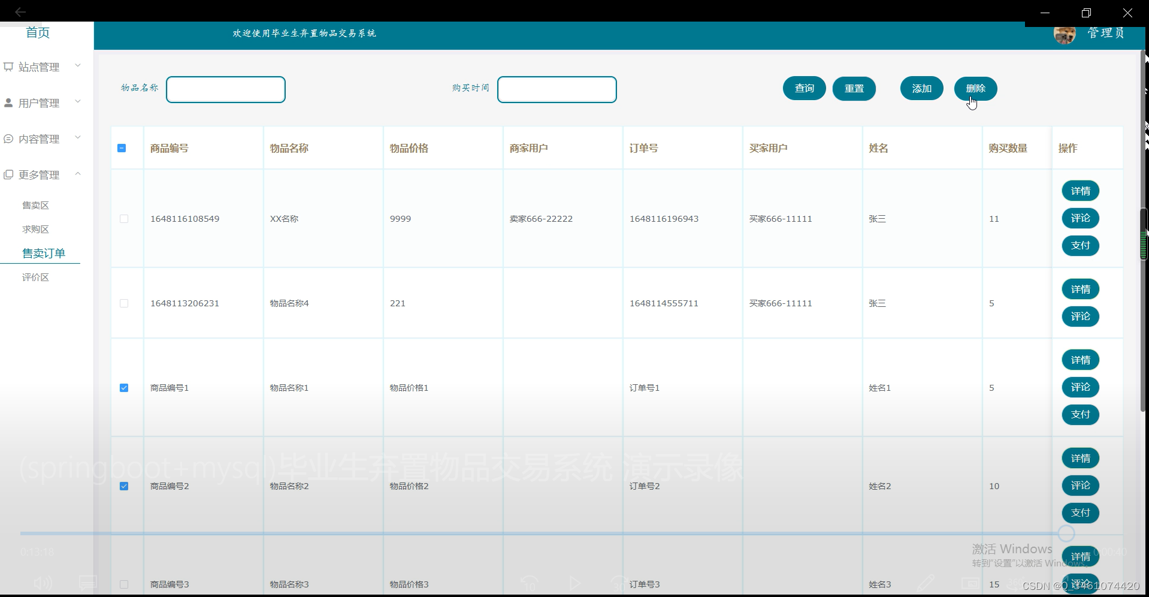The width and height of the screenshot is (1149, 597).
Task: Click the cell 物品名称4
Action: [x=289, y=303]
